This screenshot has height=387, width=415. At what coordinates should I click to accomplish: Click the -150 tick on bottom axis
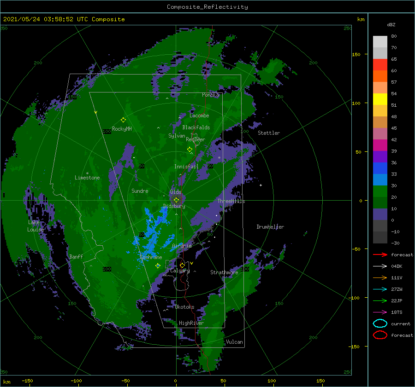click(x=27, y=381)
